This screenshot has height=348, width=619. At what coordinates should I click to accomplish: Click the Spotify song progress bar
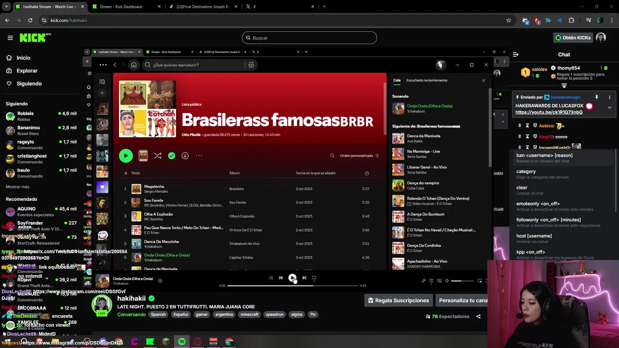point(292,286)
